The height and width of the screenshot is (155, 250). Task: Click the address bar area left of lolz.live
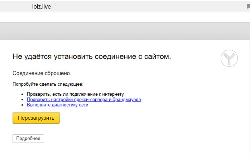click(16, 6)
